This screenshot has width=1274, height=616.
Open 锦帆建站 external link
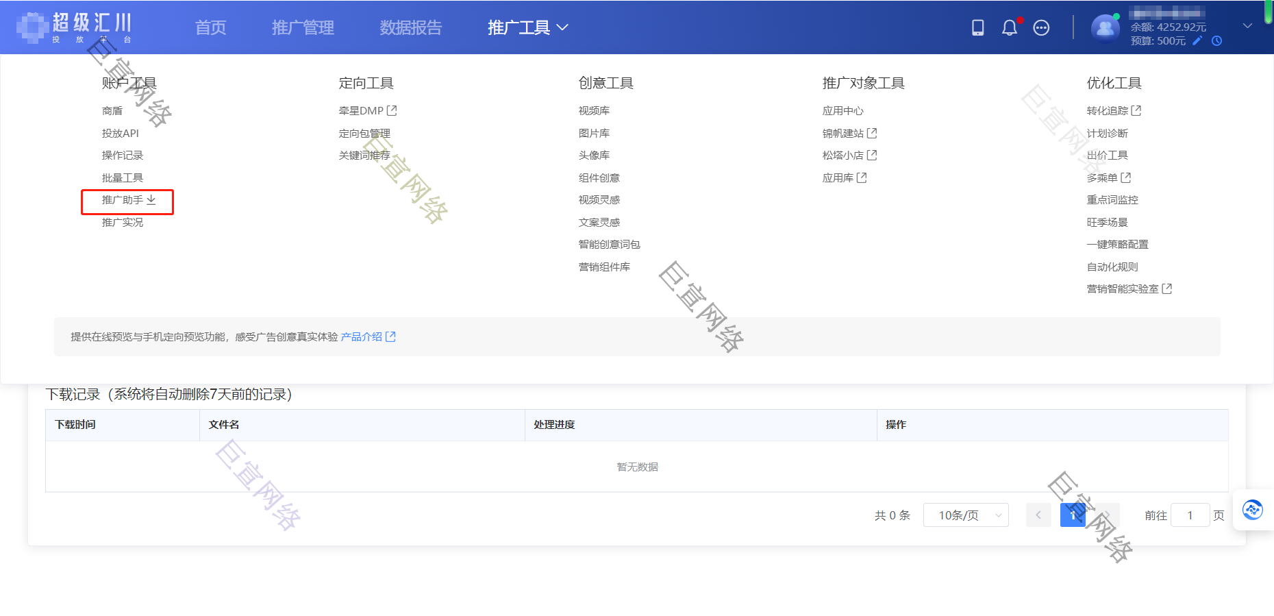point(850,133)
